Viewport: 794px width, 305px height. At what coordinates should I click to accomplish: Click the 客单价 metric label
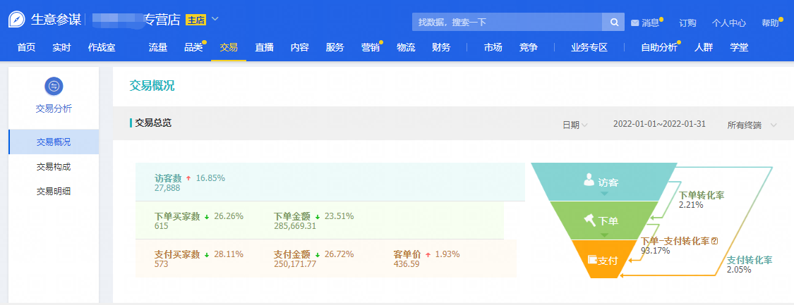(x=407, y=254)
